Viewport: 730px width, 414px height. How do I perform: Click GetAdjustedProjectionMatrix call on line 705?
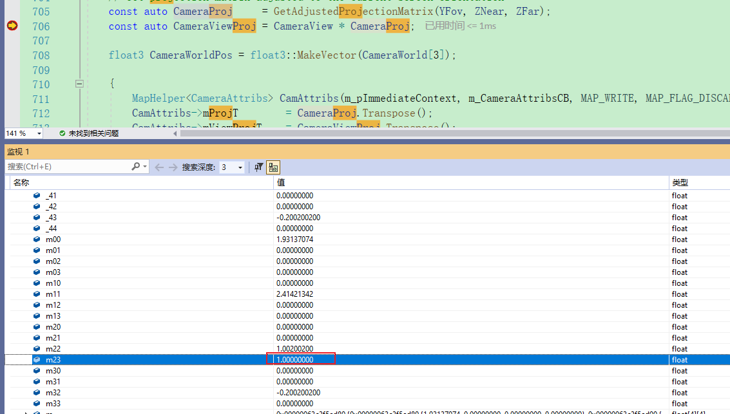point(354,11)
